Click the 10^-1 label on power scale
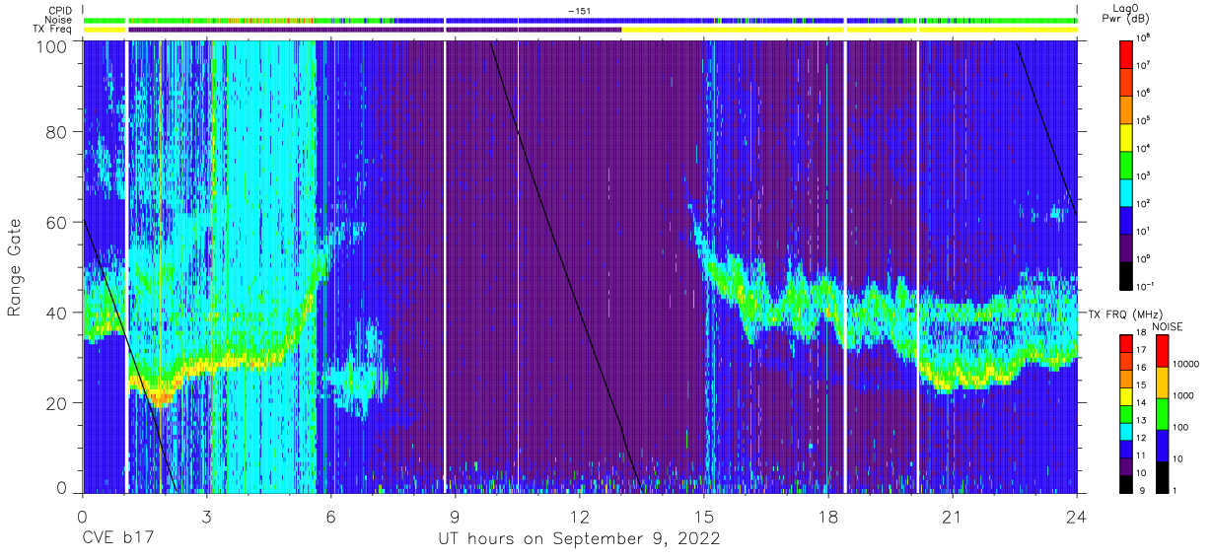Screen dimensions: 1211x559 click(1144, 286)
